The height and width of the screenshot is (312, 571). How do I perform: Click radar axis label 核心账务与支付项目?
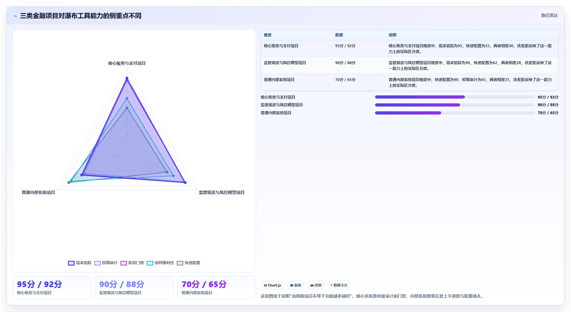(x=127, y=63)
